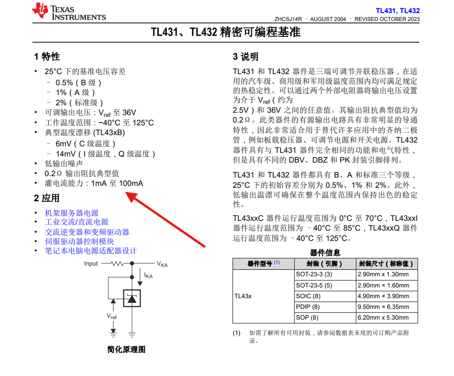Select the heading 2 应用

pyautogui.click(x=47, y=198)
